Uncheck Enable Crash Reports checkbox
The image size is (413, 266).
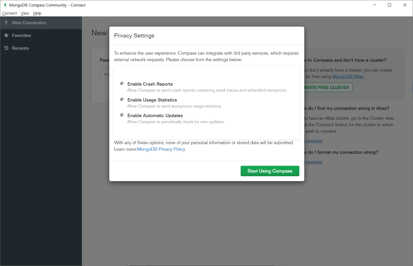[122, 84]
